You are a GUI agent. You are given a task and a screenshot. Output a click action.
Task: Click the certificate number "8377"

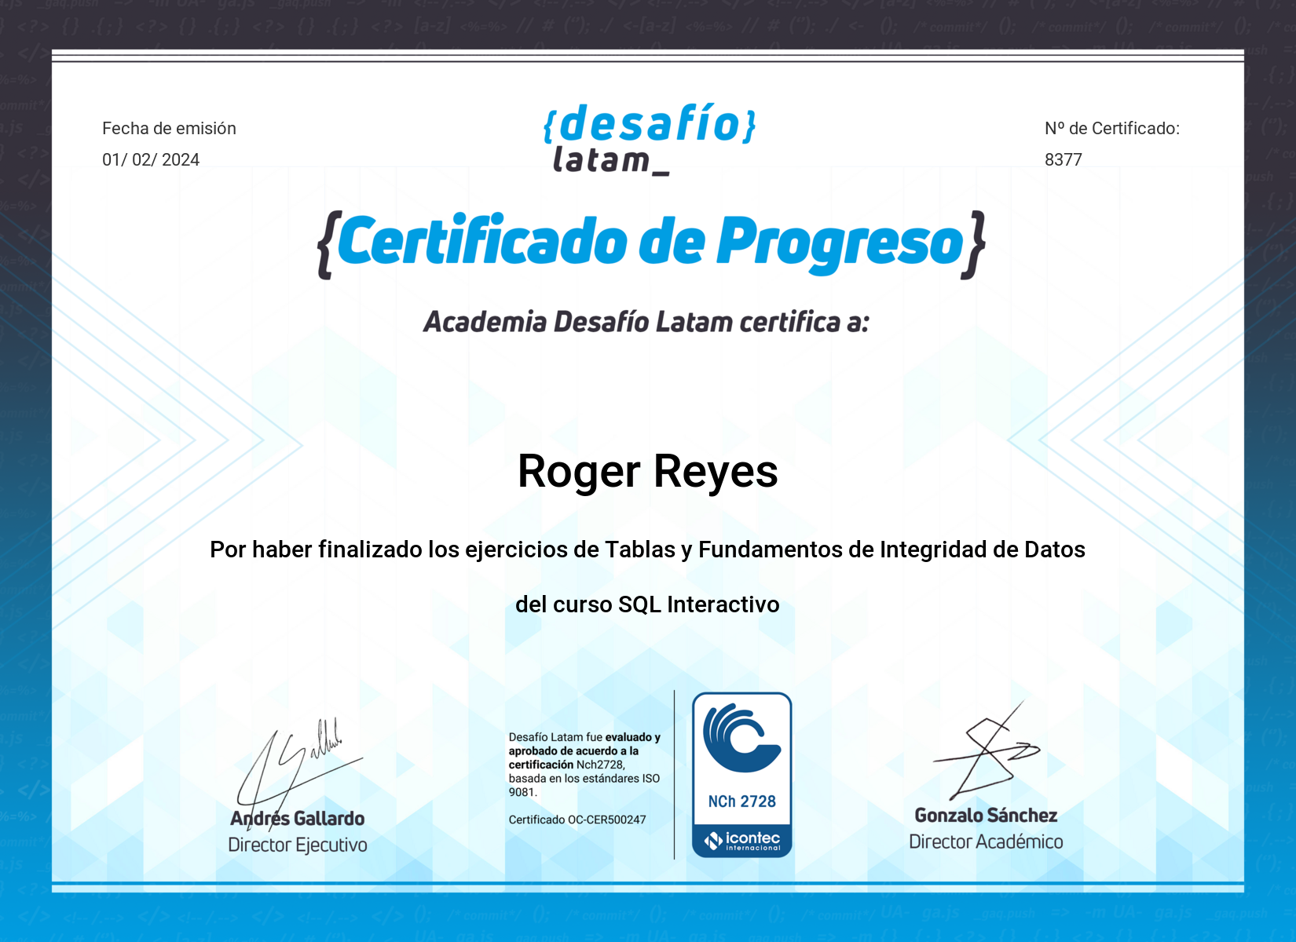[1064, 160]
